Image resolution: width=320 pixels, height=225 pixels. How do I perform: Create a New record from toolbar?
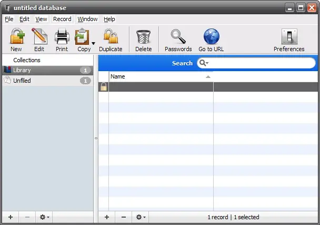[17, 40]
